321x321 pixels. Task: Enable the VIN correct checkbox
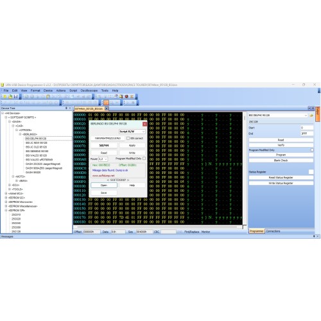[x=128, y=139]
